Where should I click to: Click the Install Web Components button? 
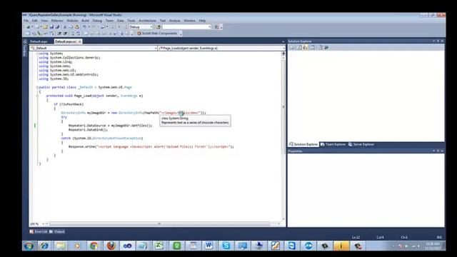157,34
